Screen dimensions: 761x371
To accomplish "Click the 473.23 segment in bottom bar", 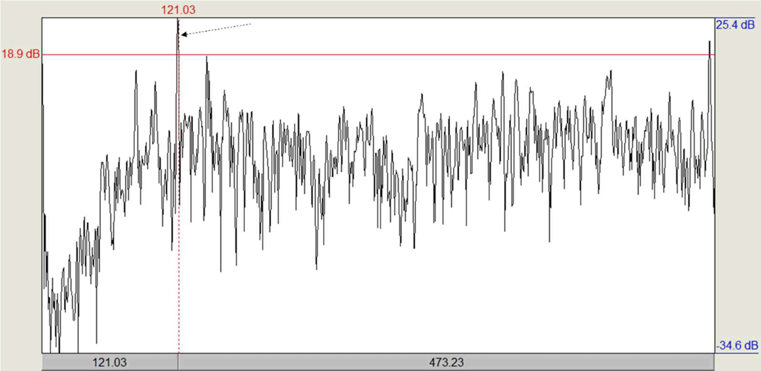I will pyautogui.click(x=446, y=362).
